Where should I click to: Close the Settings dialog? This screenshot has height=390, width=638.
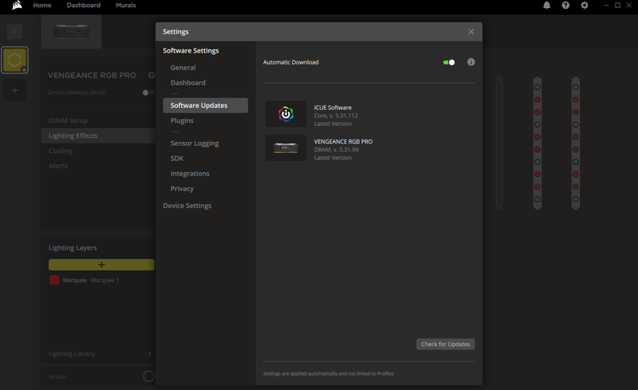click(471, 32)
